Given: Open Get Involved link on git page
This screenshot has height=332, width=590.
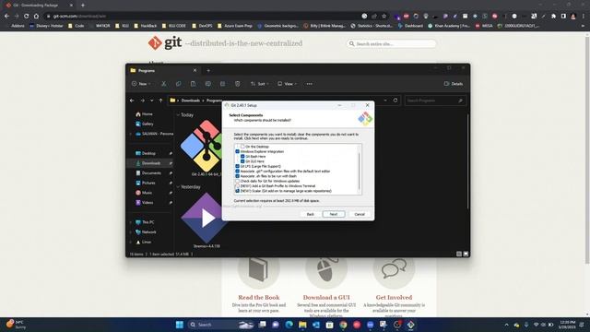Looking at the screenshot, I should [394, 297].
